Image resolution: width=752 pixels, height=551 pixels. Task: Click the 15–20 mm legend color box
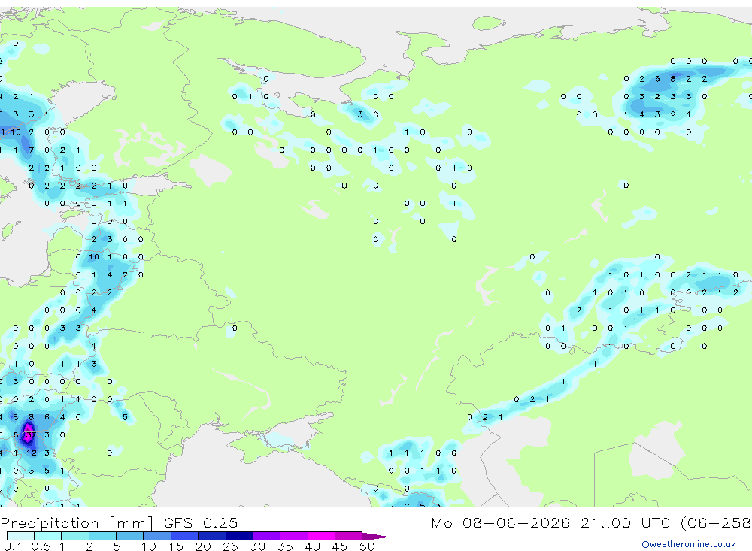tap(185, 536)
